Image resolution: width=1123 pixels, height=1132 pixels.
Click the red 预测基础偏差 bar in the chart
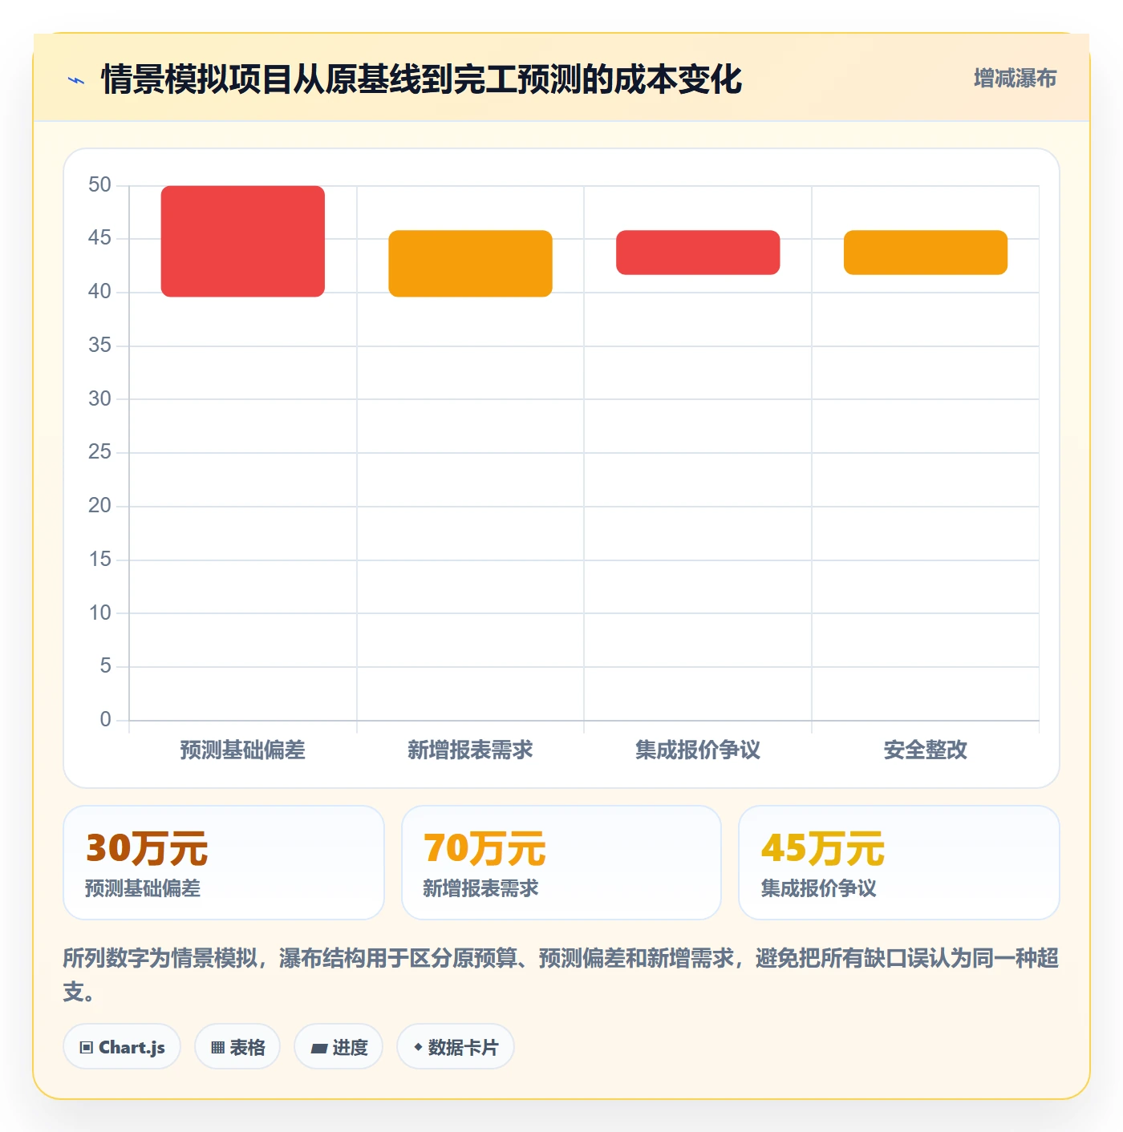click(x=243, y=241)
